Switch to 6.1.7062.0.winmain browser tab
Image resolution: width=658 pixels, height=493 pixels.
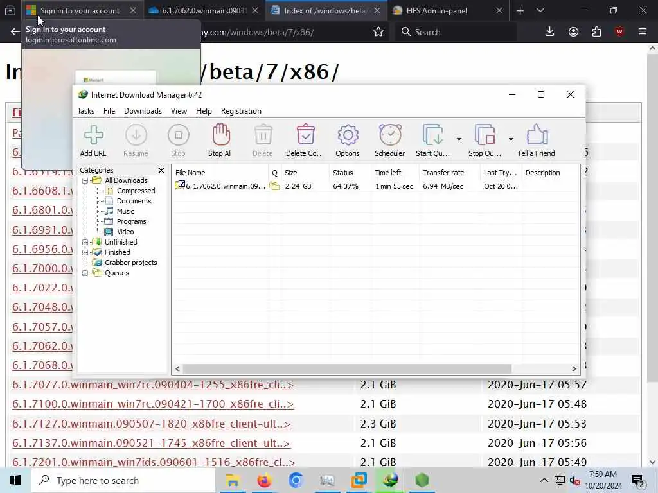click(x=204, y=11)
